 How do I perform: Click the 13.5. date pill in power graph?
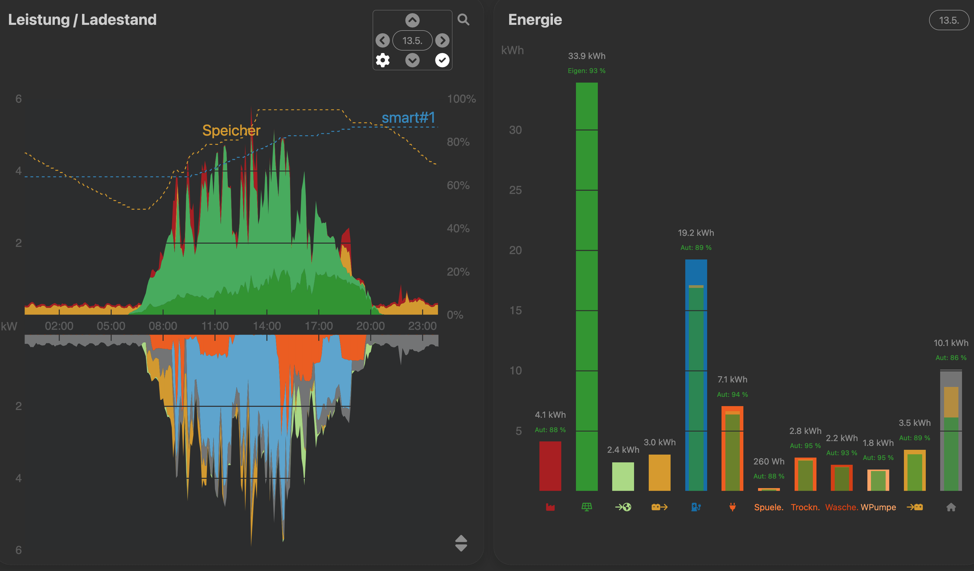[x=412, y=40]
